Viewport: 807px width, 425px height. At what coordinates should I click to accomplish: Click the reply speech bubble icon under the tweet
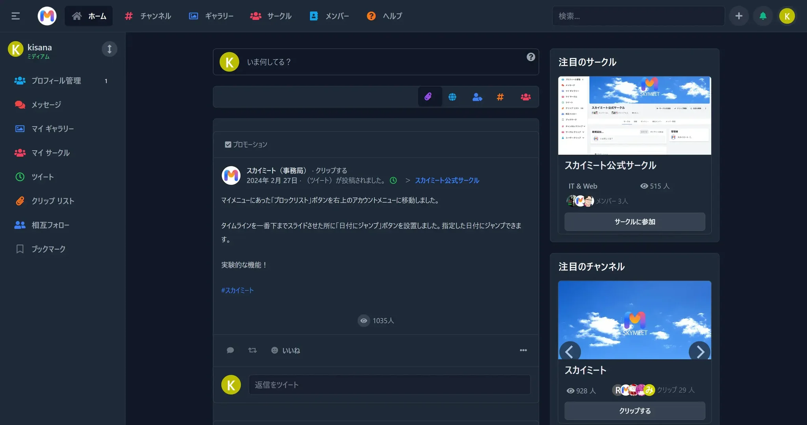pyautogui.click(x=230, y=350)
